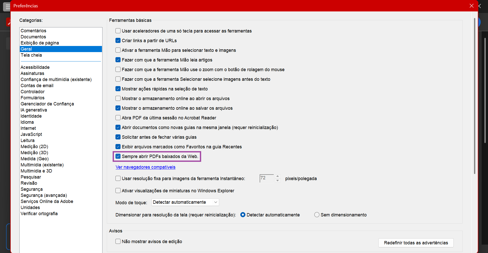The image size is (488, 253).
Task: Open Idioma category
Action: coord(61,122)
